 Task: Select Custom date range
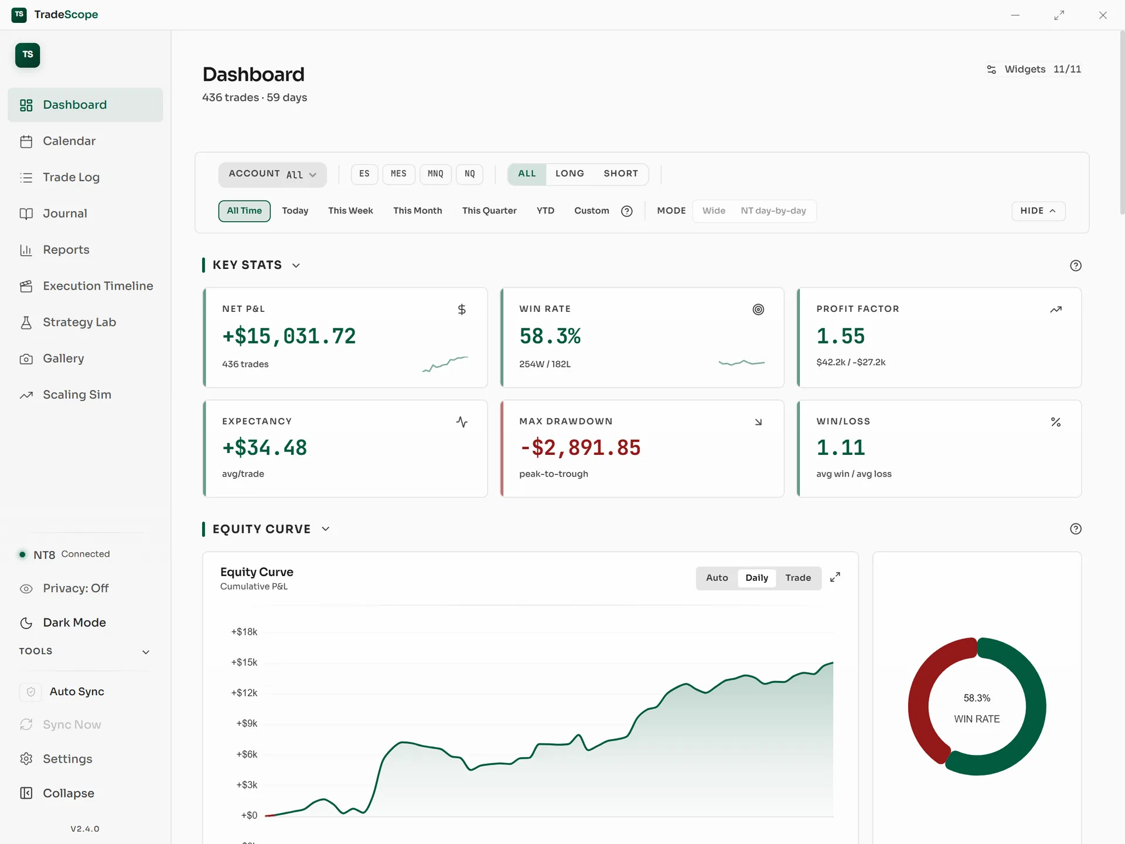[591, 211]
